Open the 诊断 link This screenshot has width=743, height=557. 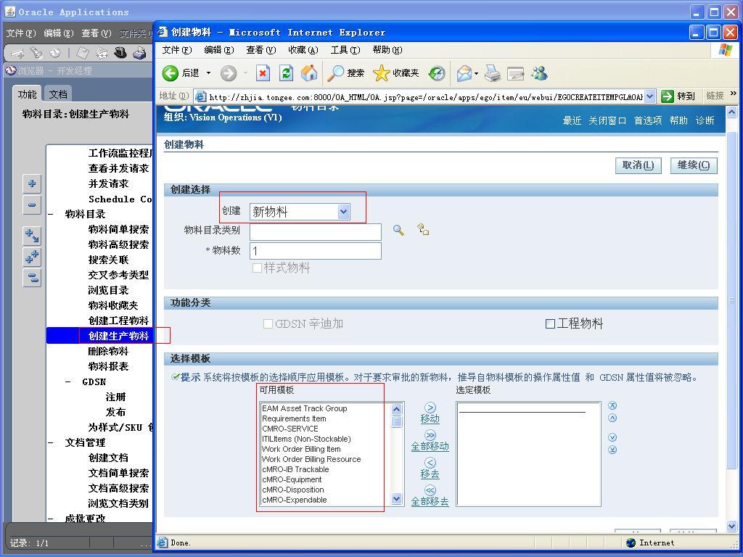(x=705, y=121)
